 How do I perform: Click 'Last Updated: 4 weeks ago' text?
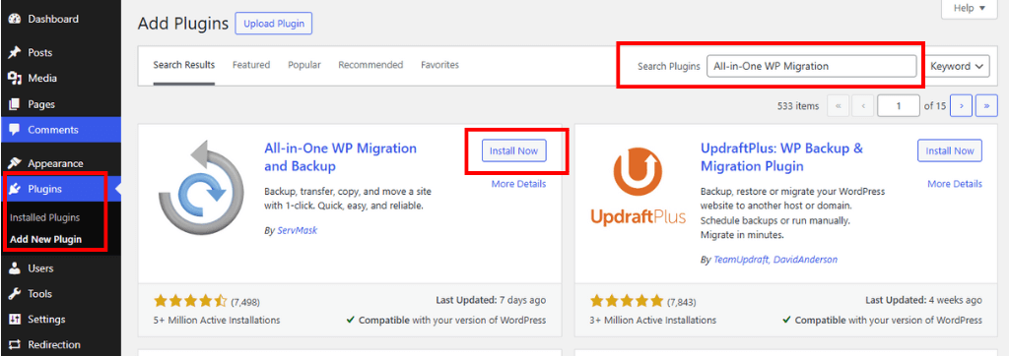point(923,300)
